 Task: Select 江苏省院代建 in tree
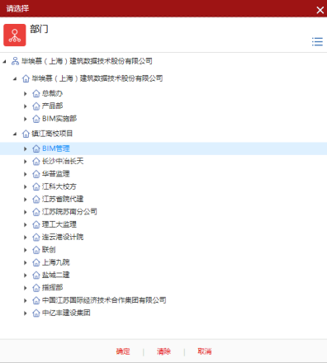point(63,199)
